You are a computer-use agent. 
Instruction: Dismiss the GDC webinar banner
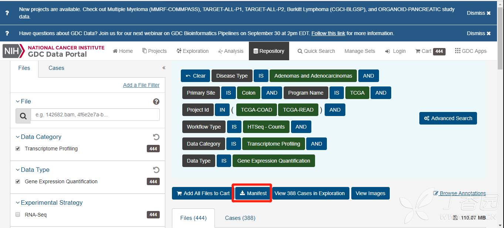[x=478, y=33]
